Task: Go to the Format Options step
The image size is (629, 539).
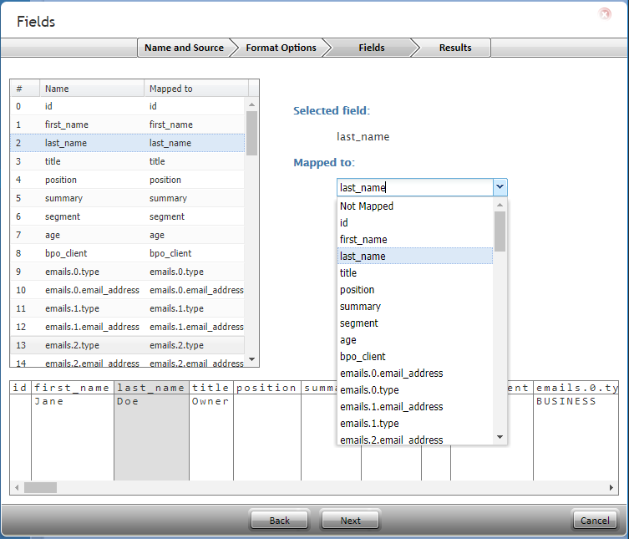Action: tap(281, 48)
